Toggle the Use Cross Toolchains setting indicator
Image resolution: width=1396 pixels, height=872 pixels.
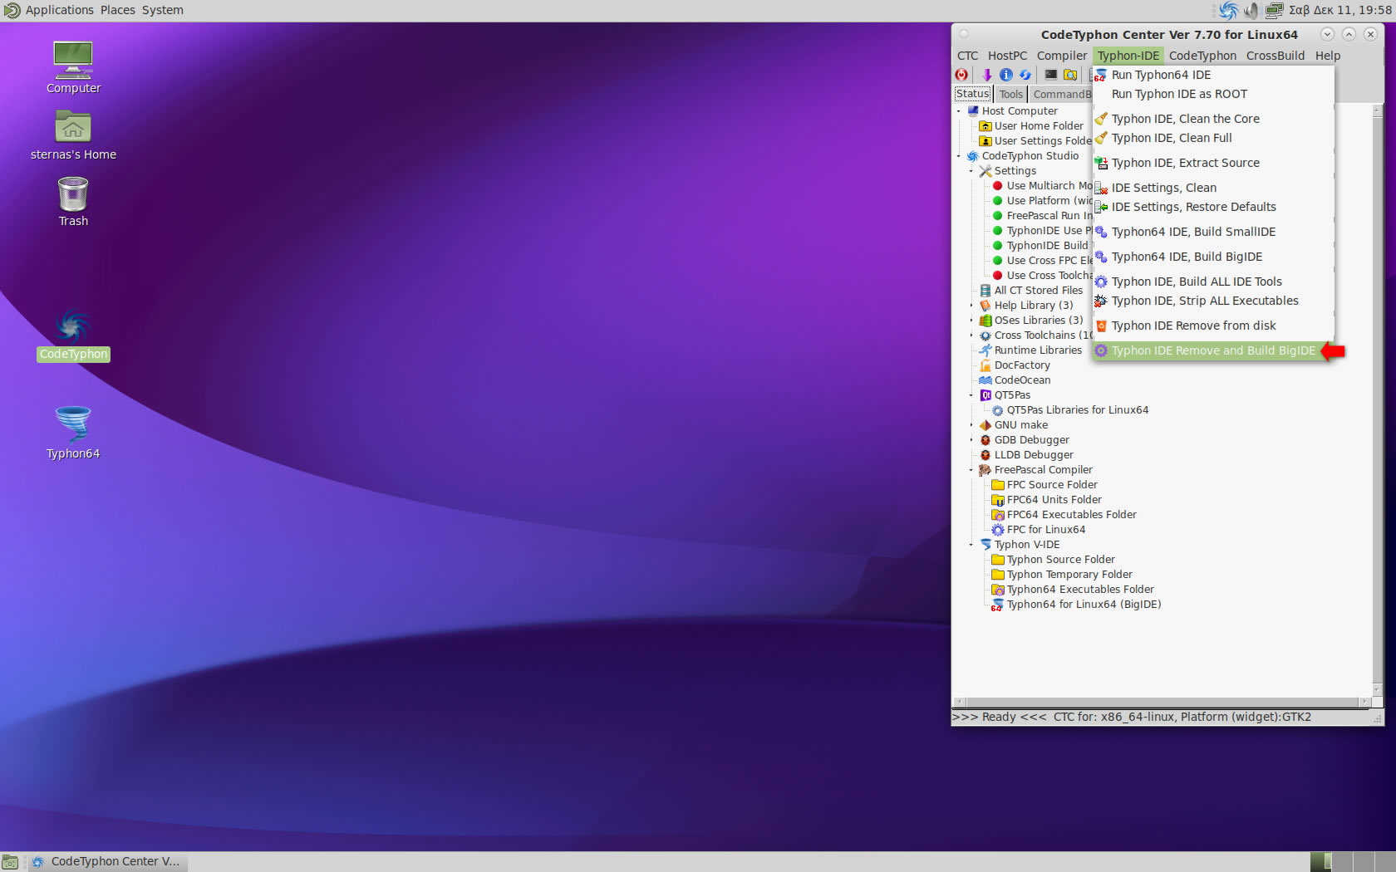pos(998,276)
